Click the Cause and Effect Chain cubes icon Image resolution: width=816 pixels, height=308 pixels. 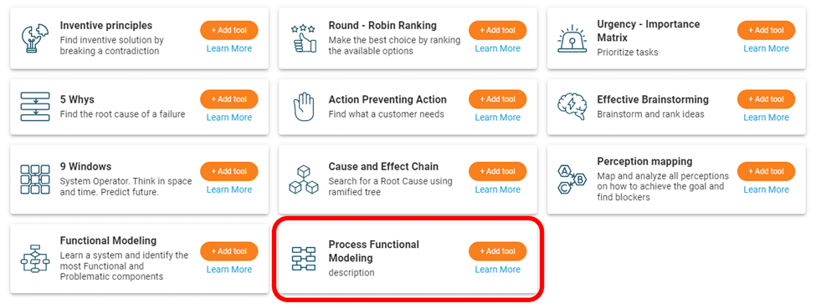point(304,179)
